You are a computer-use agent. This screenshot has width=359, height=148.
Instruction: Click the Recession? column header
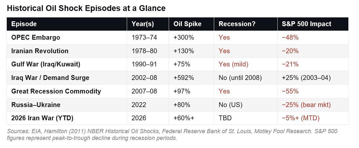237,24
